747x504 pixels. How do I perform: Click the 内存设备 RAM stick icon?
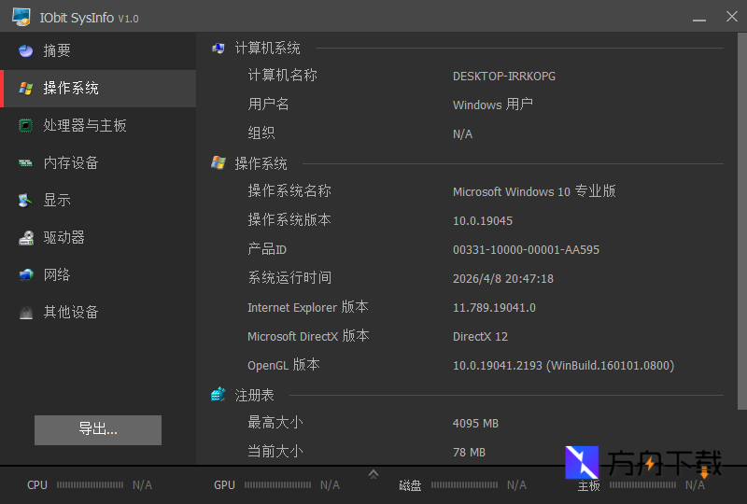coord(26,163)
